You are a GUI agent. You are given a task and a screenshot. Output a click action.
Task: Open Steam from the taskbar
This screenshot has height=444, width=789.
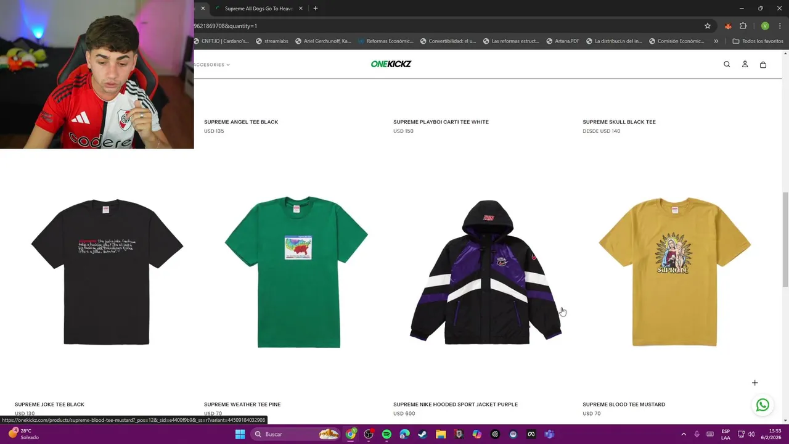pyautogui.click(x=422, y=434)
